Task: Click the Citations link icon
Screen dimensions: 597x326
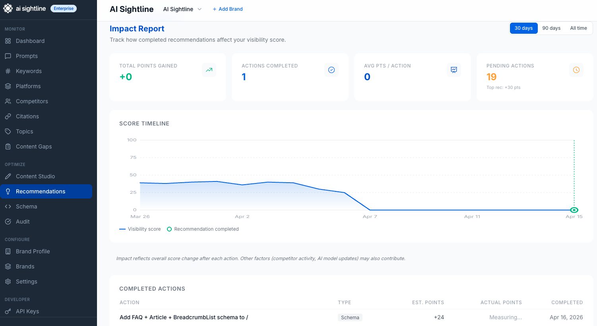Action: coord(8,116)
